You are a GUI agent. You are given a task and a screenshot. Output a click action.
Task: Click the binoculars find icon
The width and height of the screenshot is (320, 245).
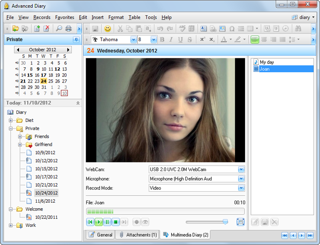tap(298, 29)
